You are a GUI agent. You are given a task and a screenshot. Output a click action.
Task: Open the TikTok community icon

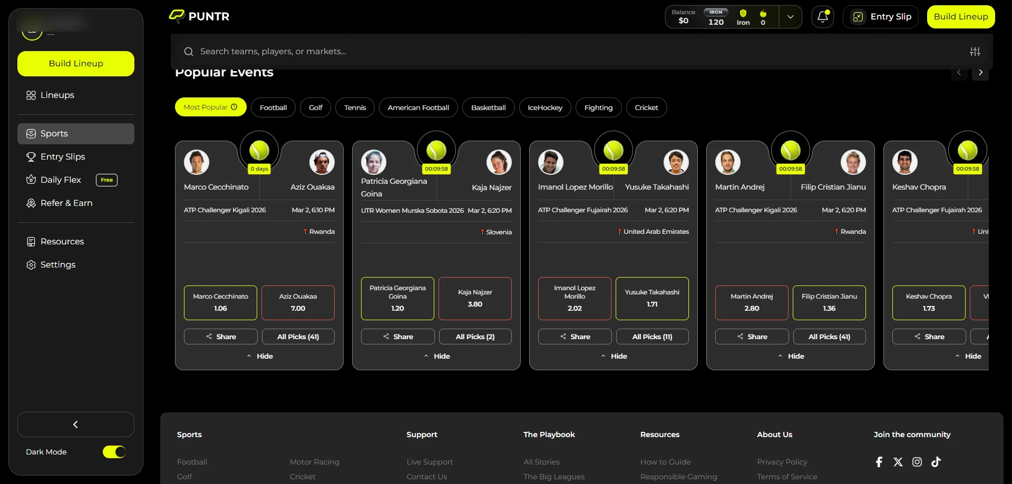click(936, 462)
